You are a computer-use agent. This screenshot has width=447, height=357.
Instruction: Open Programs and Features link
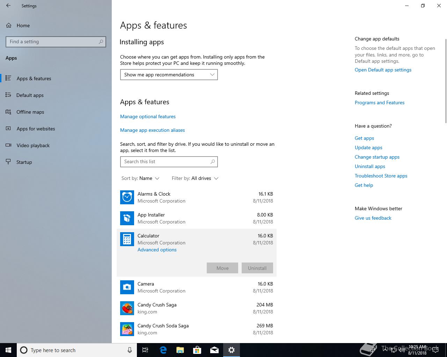click(380, 102)
